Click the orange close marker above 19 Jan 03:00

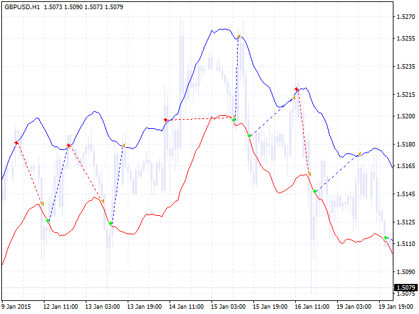[x=359, y=154]
